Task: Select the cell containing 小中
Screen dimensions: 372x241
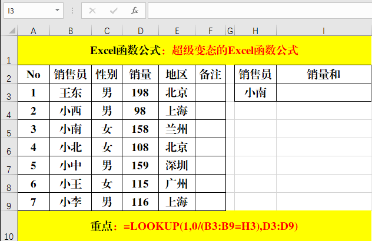Action: pos(71,165)
